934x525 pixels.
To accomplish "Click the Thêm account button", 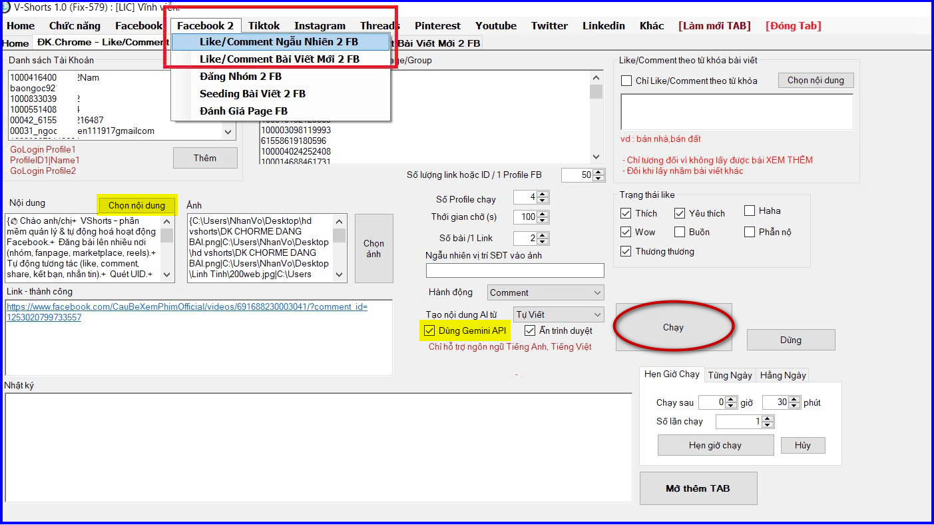I will point(205,158).
